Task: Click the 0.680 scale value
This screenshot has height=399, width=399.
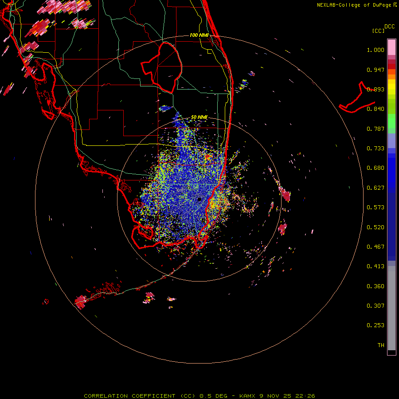Action: click(376, 168)
